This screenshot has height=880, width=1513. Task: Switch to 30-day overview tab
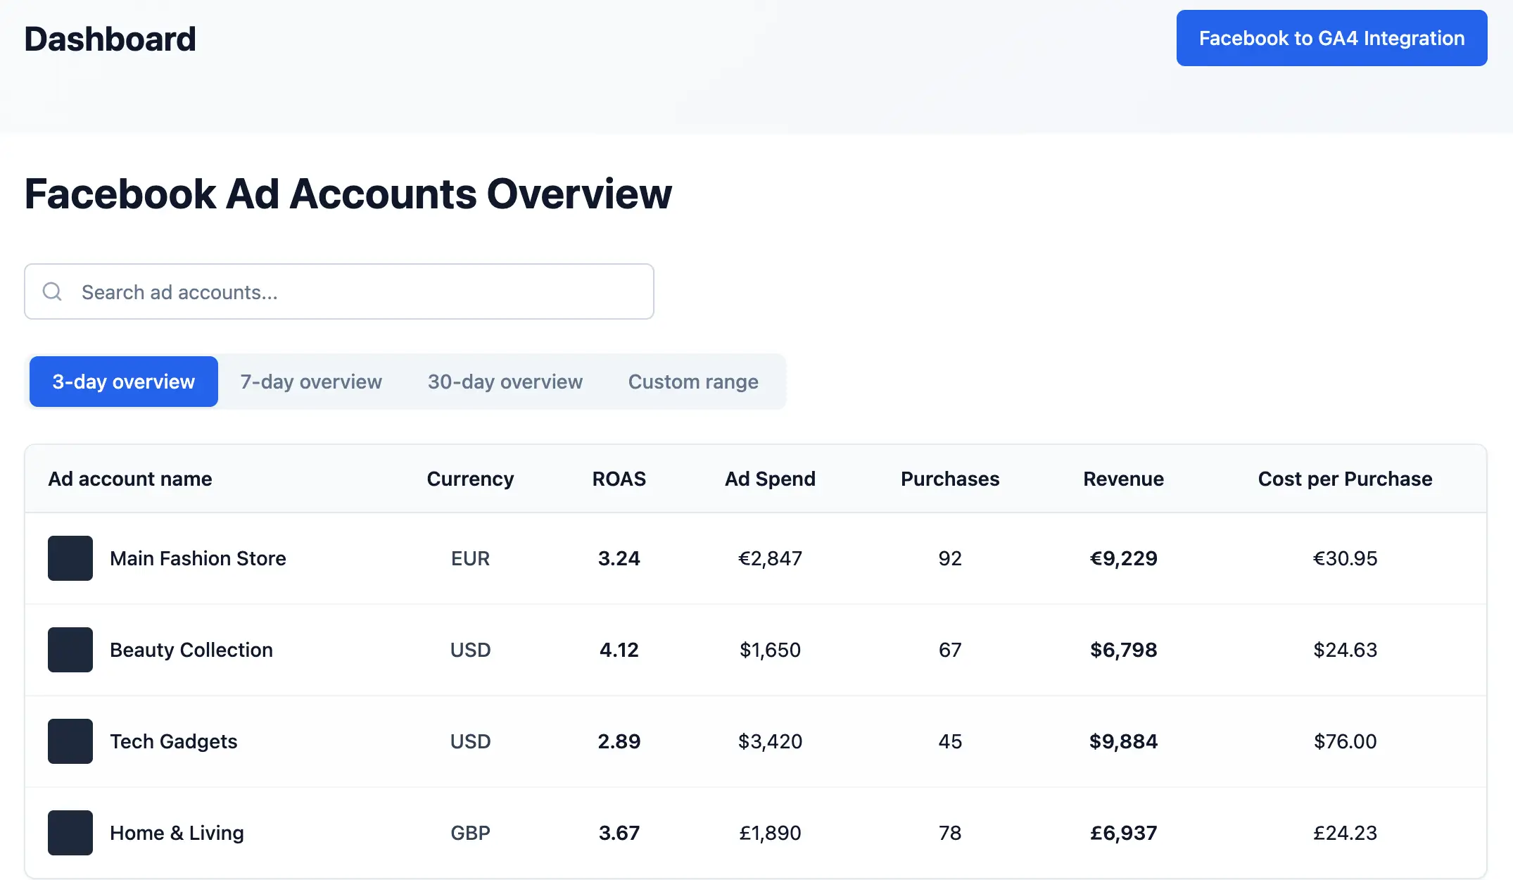tap(505, 382)
